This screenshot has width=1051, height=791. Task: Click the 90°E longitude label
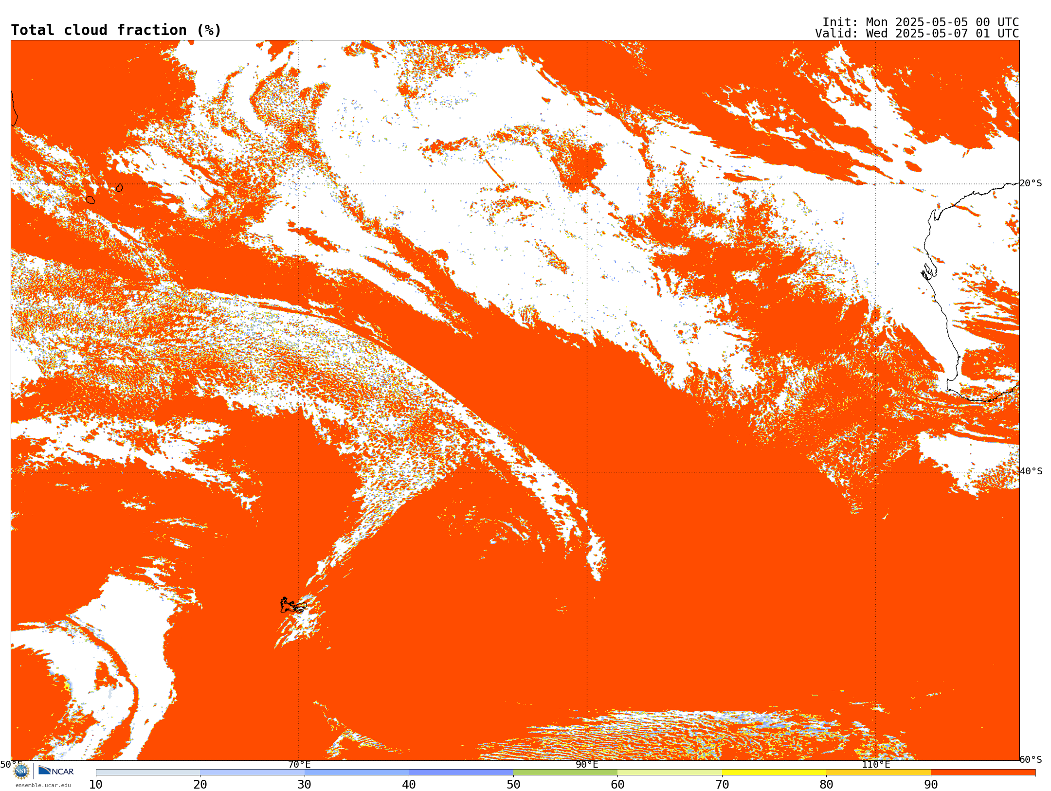click(x=587, y=765)
